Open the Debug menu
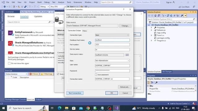 [47, 2]
